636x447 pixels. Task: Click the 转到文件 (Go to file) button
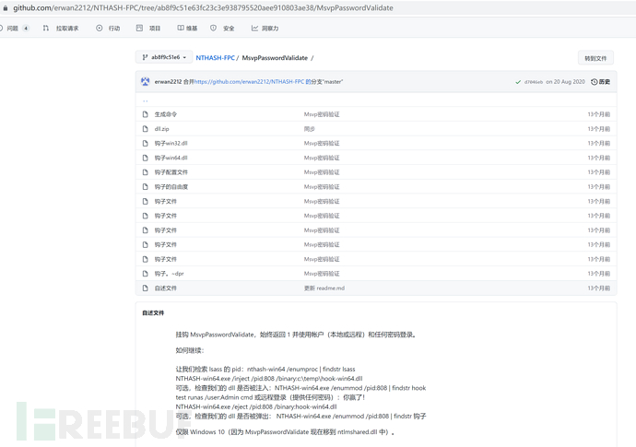click(x=595, y=58)
